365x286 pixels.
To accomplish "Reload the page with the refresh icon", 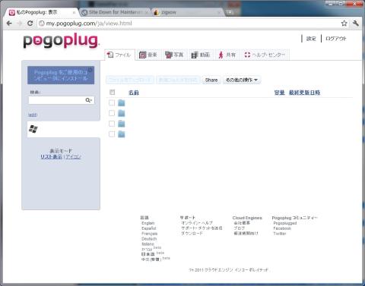I will (x=30, y=24).
